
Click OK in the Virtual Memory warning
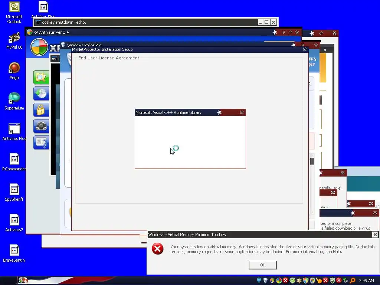click(x=263, y=265)
